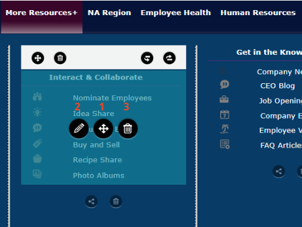Click the redo arrow icon in the toolbar
Viewport: 302px width, 227px height.
click(x=170, y=58)
